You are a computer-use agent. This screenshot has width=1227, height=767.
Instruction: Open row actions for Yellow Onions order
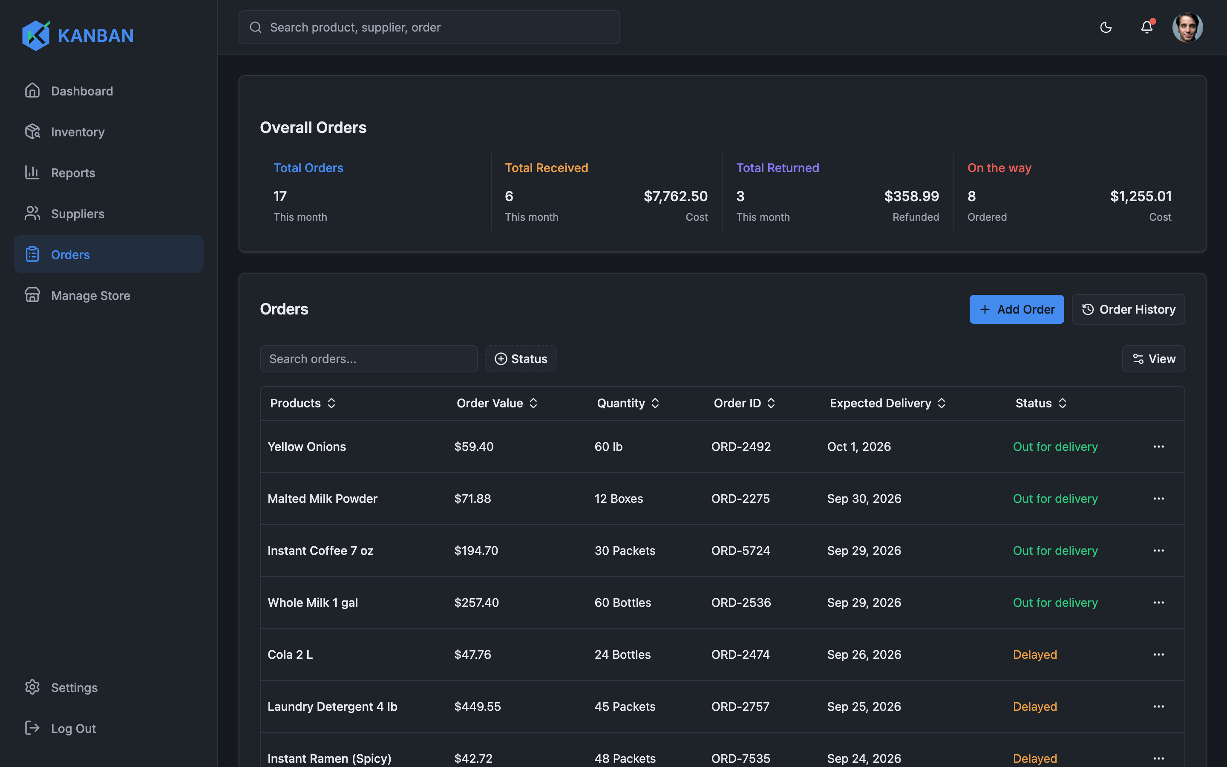(1158, 447)
